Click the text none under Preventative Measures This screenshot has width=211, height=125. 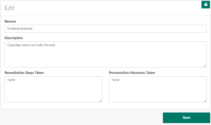click(x=116, y=80)
